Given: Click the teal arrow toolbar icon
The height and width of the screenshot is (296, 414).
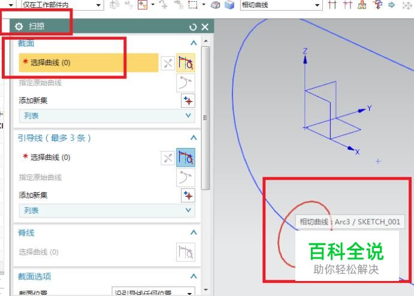Looking at the screenshot, I should coord(392,5).
